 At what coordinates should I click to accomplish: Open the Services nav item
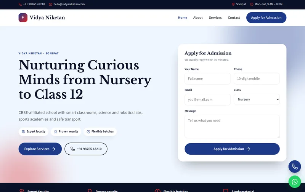(x=215, y=18)
